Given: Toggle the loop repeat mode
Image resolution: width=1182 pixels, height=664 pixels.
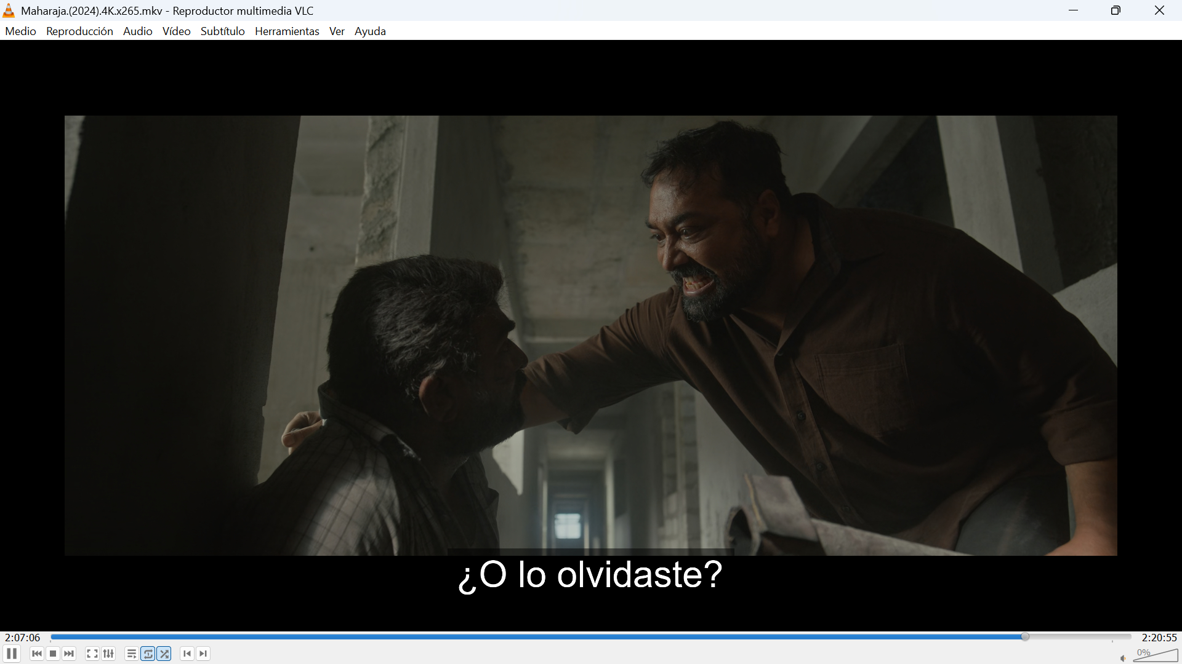Looking at the screenshot, I should [148, 654].
